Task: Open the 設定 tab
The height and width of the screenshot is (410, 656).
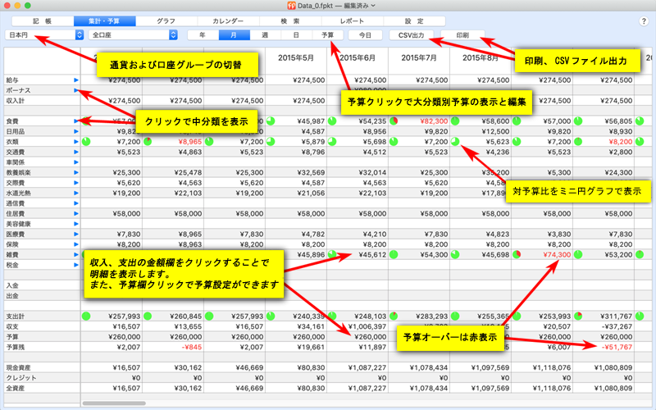Action: pyautogui.click(x=414, y=21)
